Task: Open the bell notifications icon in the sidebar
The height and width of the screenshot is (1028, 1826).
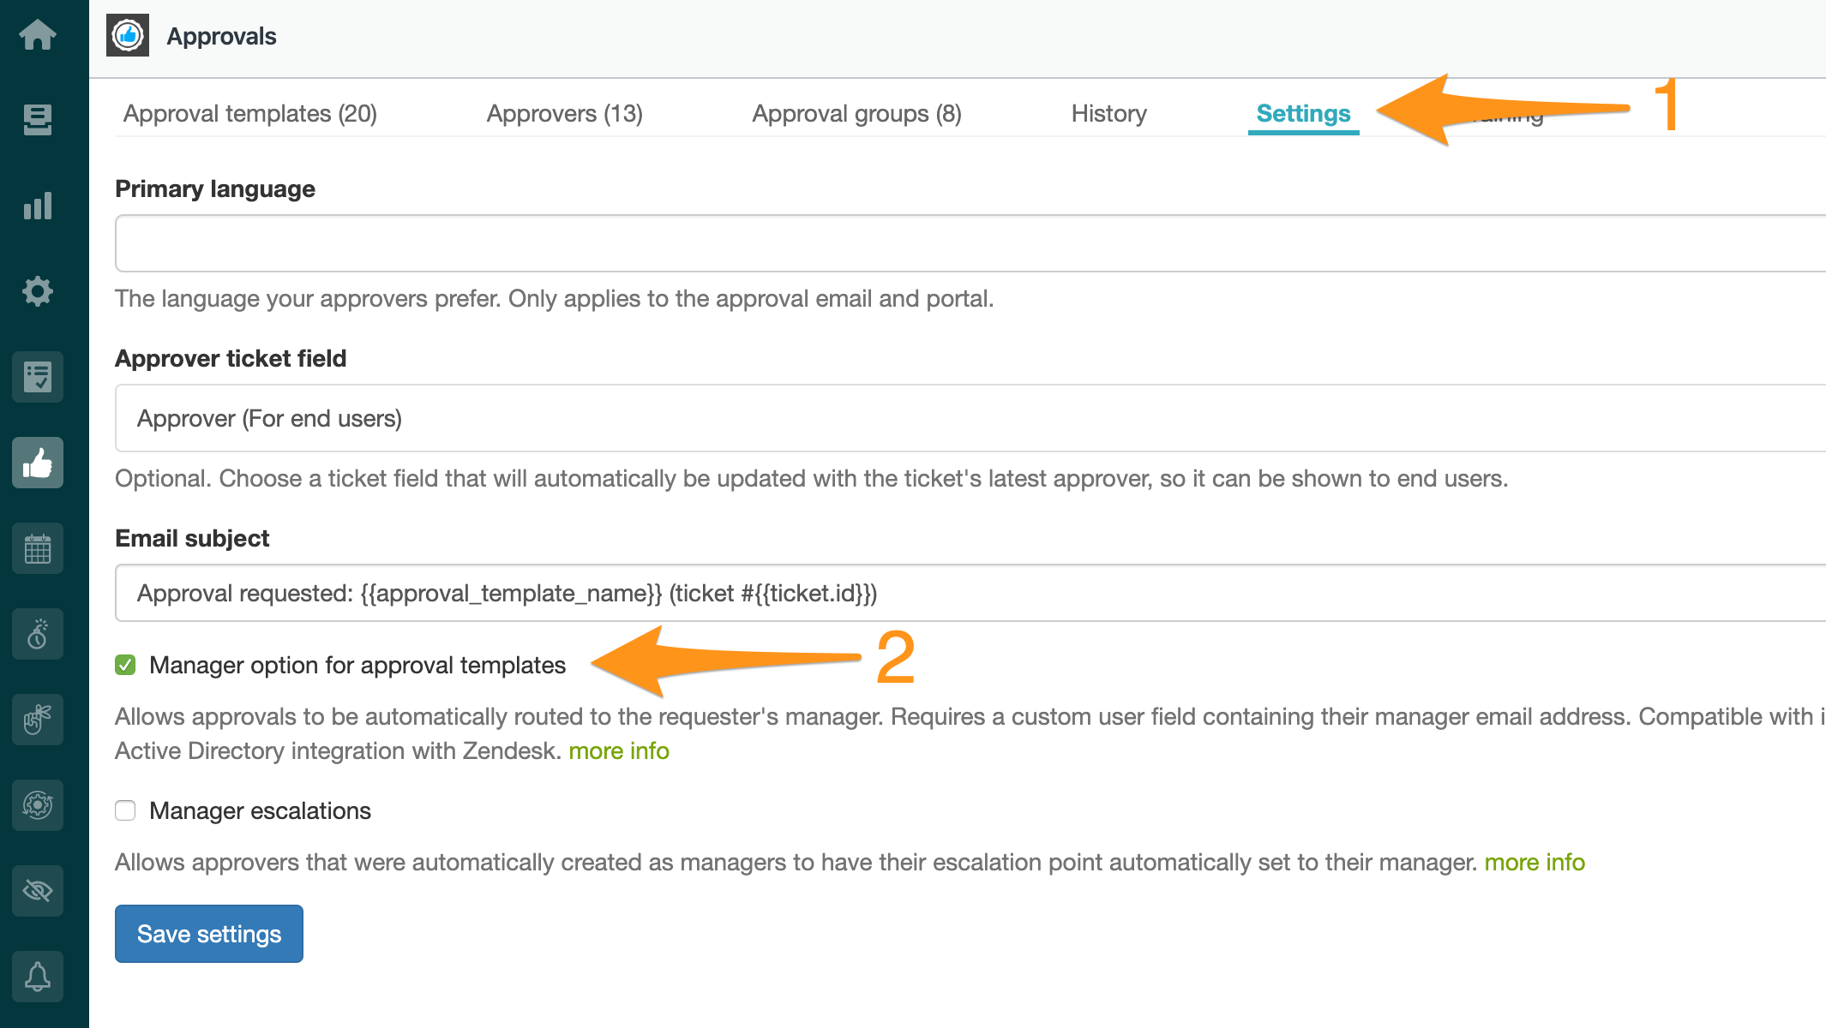Action: (38, 977)
